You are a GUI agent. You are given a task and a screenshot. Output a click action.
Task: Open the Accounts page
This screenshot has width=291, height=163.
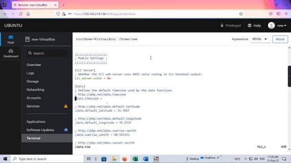coord(34,98)
